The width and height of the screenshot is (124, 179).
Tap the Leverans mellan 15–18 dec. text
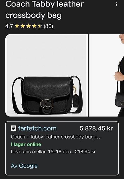[x=42, y=152]
